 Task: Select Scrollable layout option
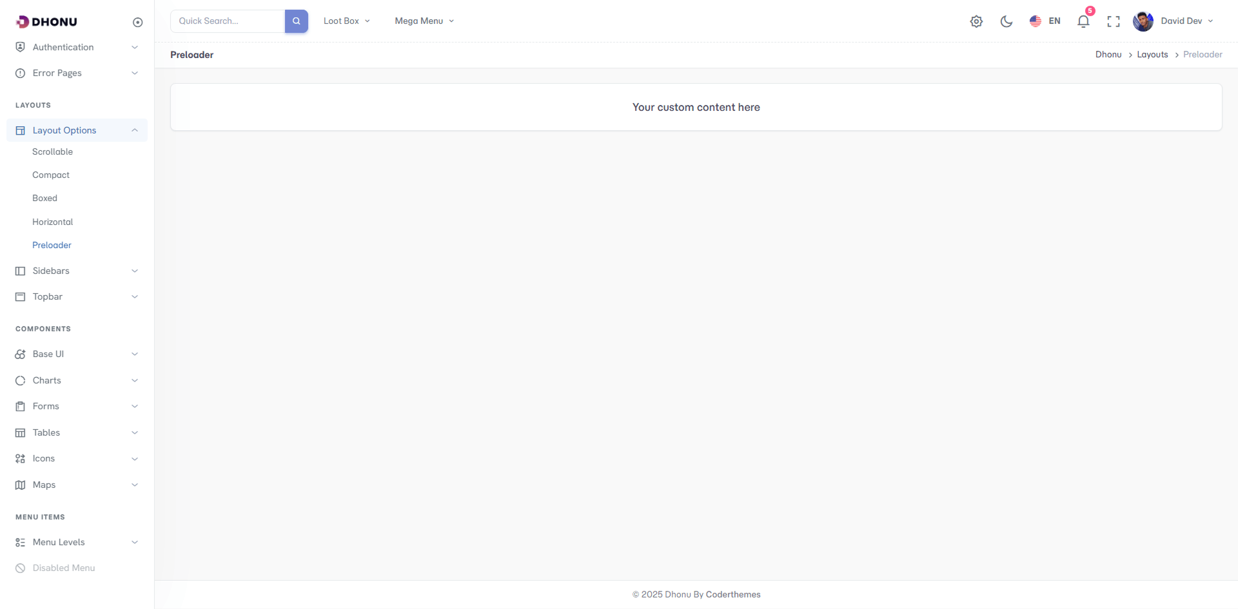coord(52,152)
